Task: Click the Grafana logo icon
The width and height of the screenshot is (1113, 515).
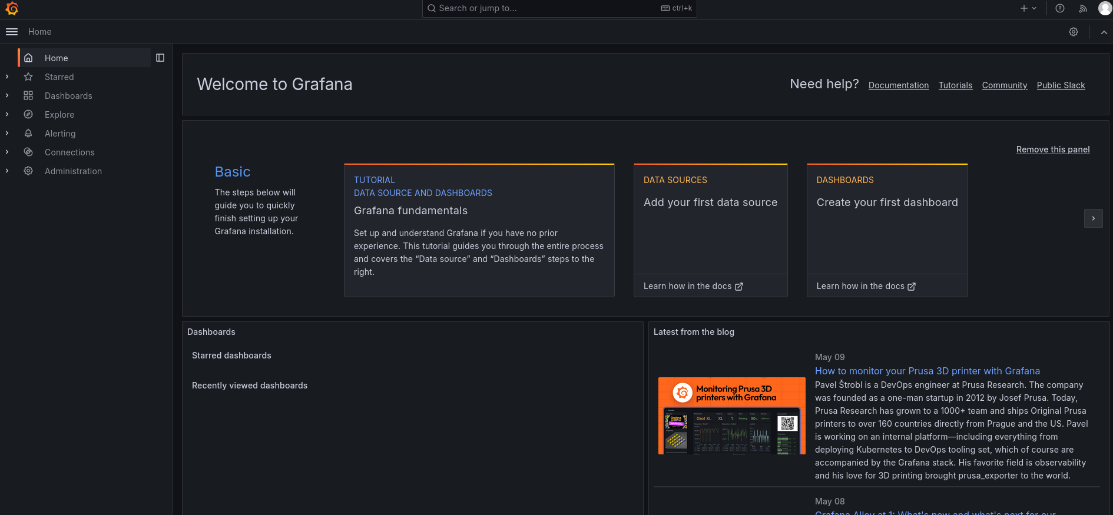Action: tap(12, 8)
